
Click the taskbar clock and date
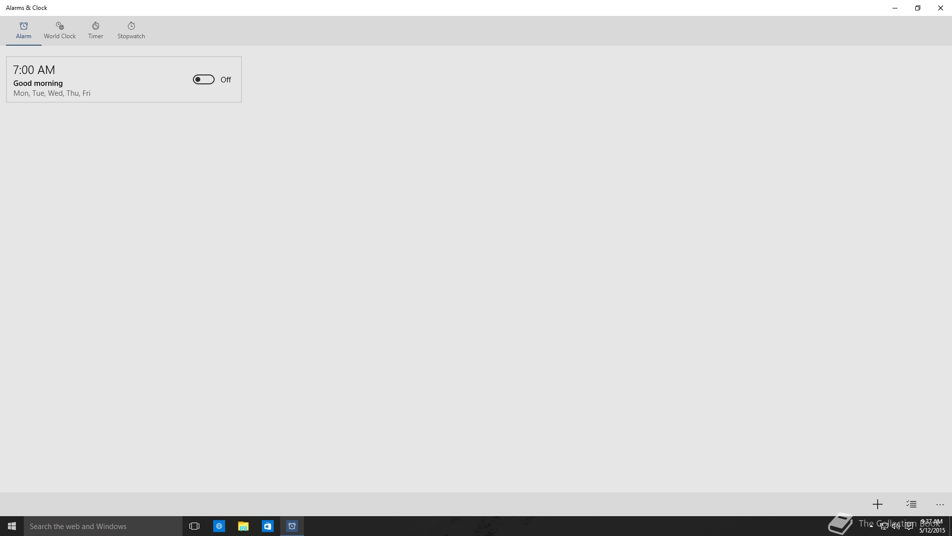[932, 526]
